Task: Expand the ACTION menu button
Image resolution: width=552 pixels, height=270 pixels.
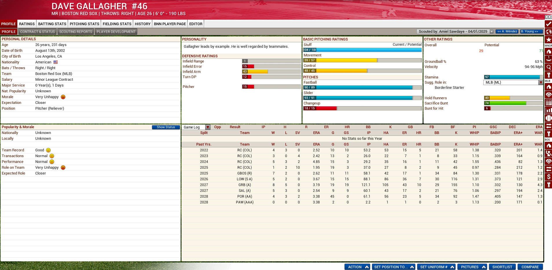Action: pos(357,267)
